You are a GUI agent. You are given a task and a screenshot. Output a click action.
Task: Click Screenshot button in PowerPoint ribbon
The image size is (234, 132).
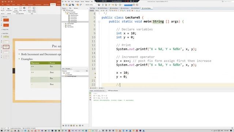(x=9, y=9)
